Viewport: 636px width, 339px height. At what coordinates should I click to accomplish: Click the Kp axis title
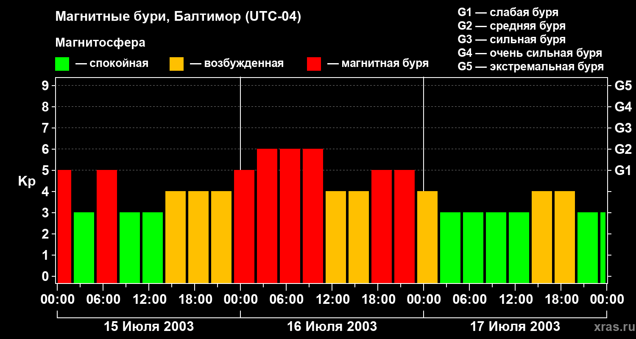tap(27, 181)
